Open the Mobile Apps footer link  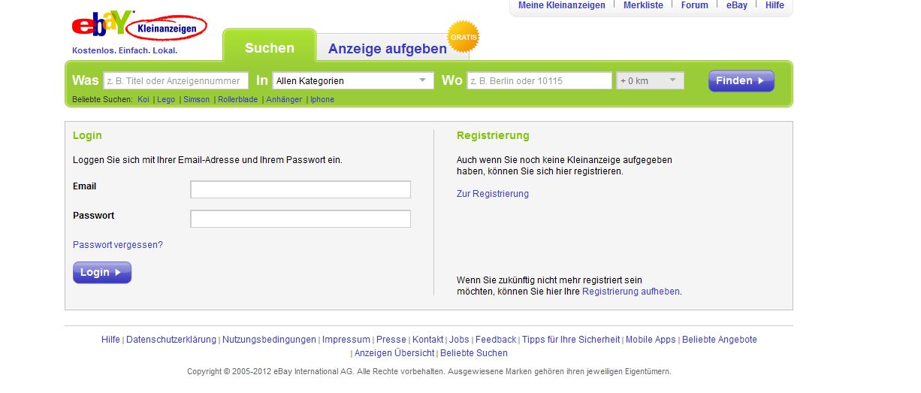pyautogui.click(x=651, y=340)
